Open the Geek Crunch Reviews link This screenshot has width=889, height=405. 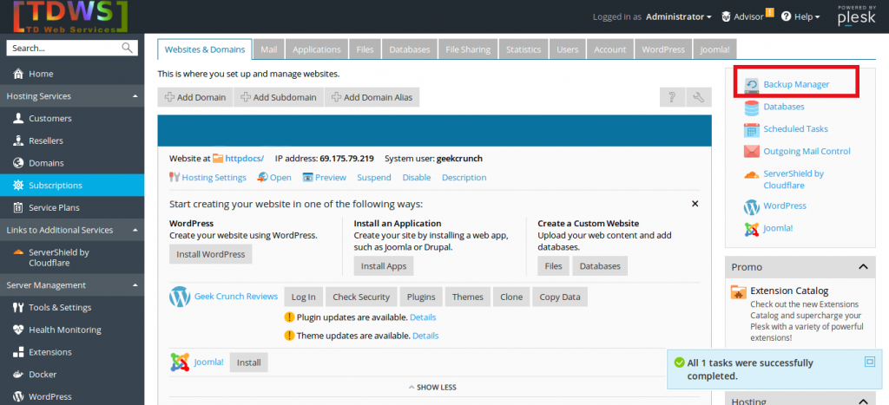[x=236, y=297]
